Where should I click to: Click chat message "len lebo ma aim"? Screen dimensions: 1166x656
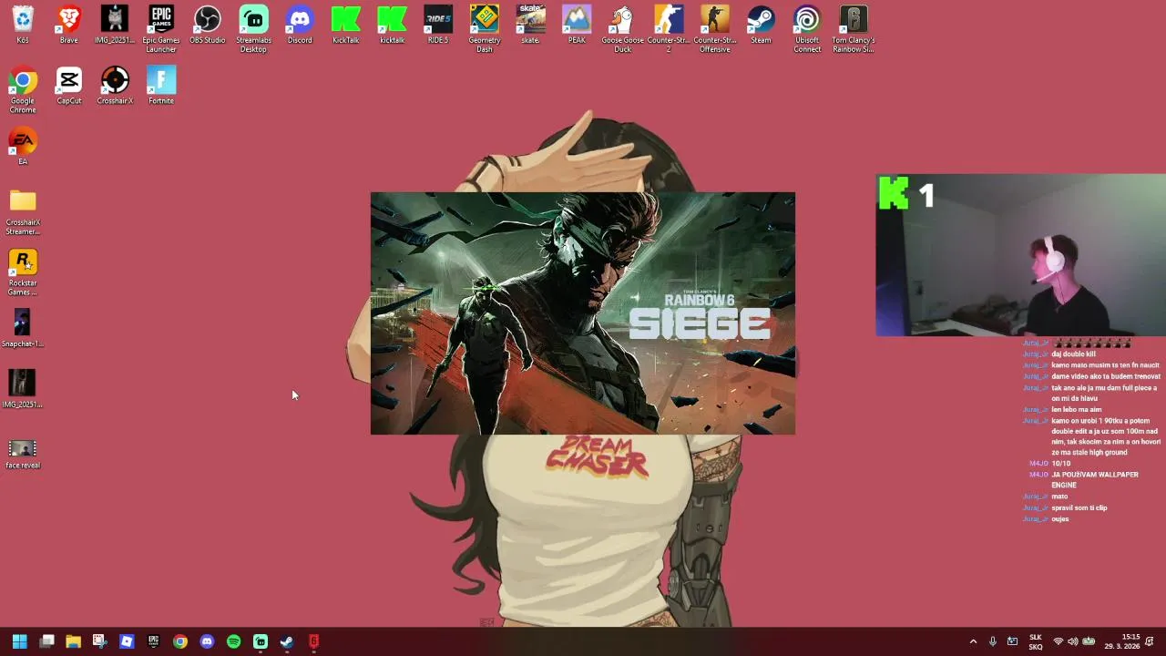(x=1077, y=410)
